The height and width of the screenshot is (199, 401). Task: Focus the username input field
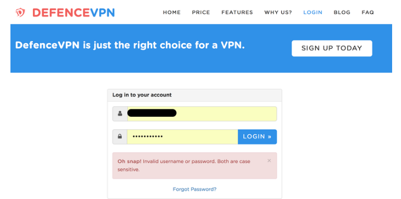pyautogui.click(x=202, y=114)
